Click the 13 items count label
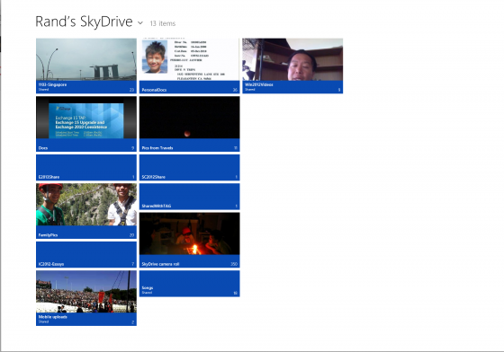The image size is (504, 352). [x=163, y=23]
